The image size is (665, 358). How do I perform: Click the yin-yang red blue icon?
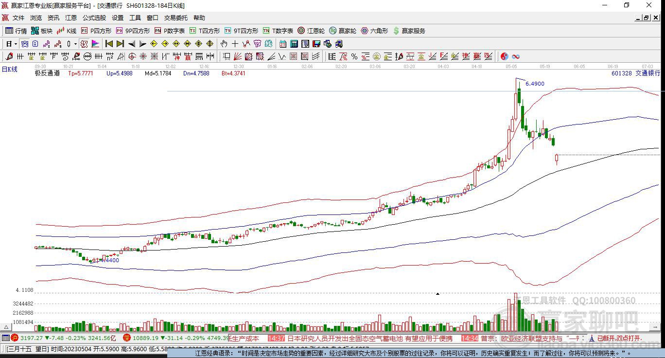(x=504, y=56)
